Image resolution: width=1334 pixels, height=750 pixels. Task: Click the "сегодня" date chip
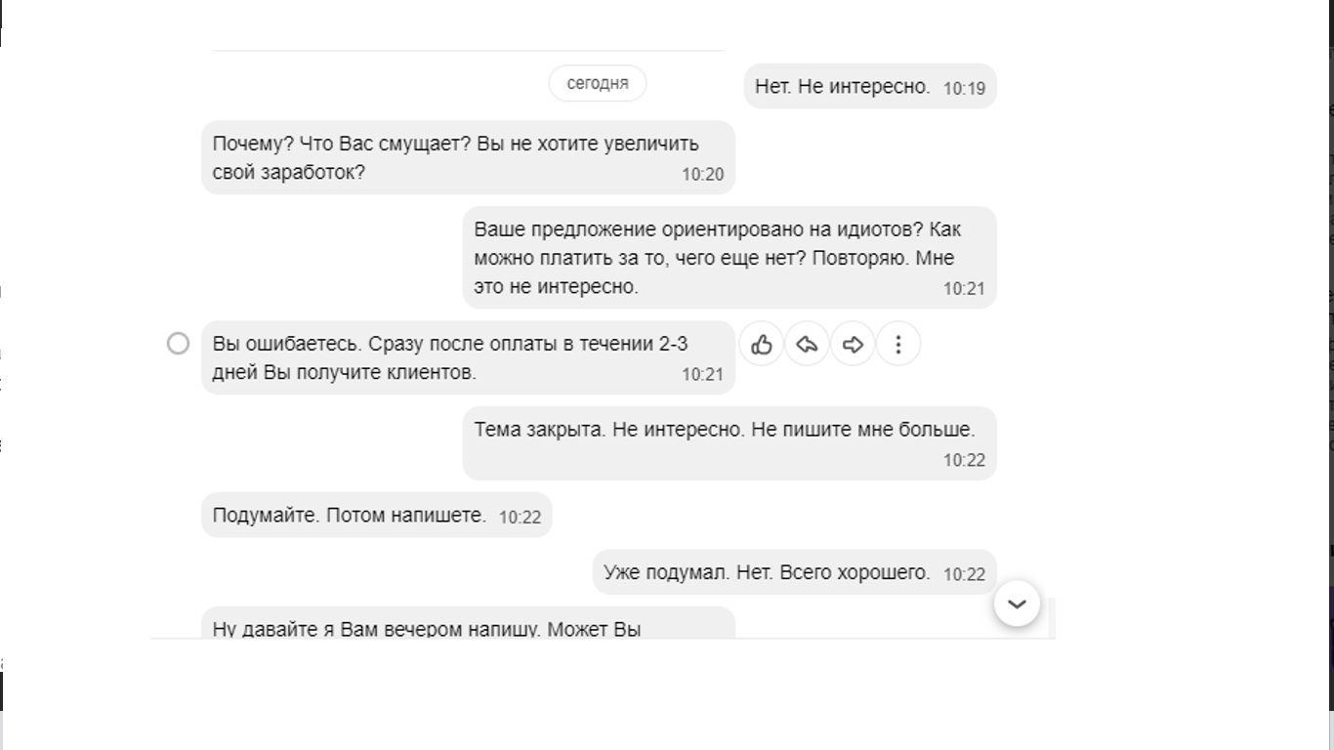(598, 83)
